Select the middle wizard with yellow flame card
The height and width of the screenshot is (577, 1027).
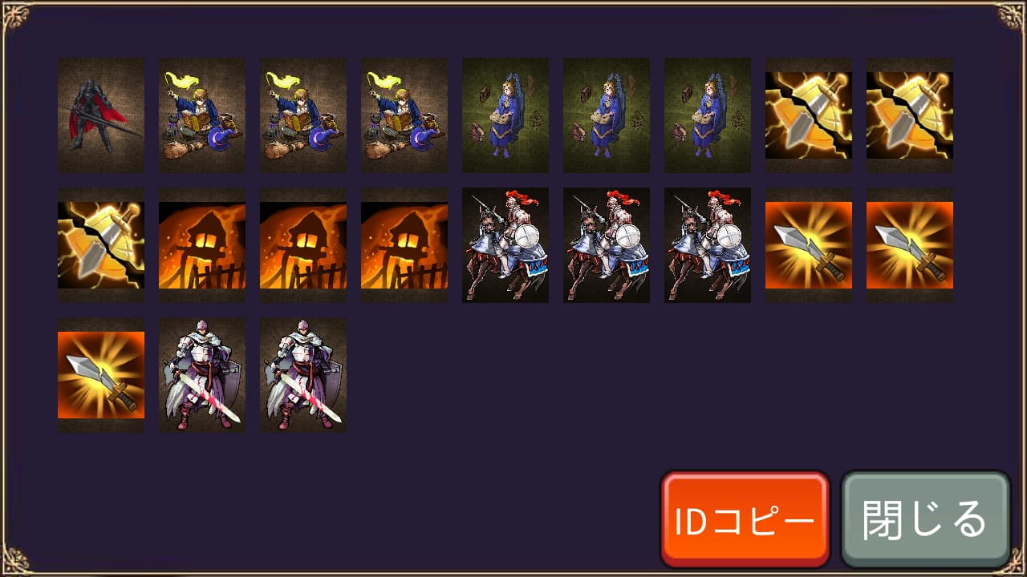pos(303,115)
